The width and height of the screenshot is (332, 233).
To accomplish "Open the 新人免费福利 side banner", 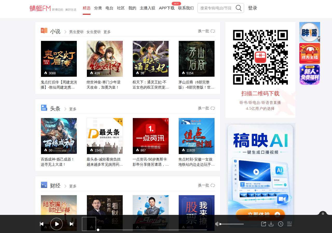I will (x=310, y=75).
